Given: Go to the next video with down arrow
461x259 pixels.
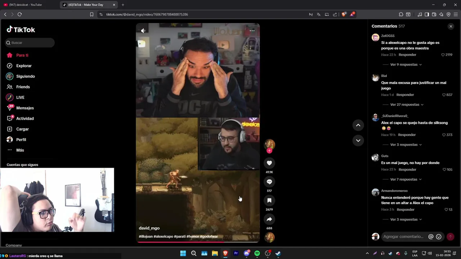Looking at the screenshot, I should tap(358, 140).
